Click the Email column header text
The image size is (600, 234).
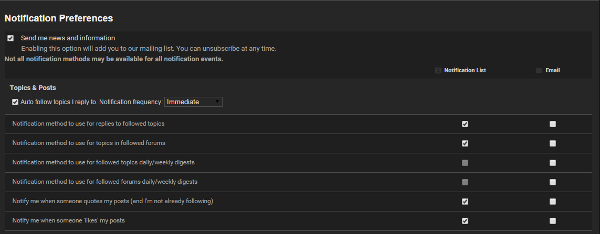tap(553, 70)
